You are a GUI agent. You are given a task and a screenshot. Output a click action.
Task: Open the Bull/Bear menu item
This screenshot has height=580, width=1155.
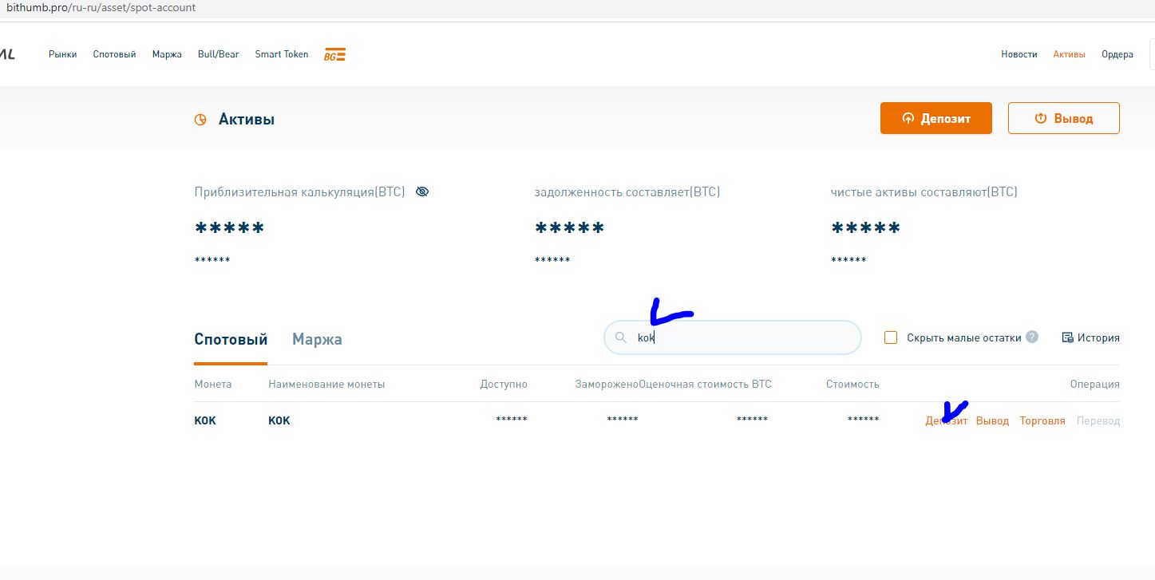pyautogui.click(x=218, y=54)
